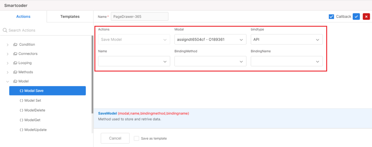Click the PageDrawer-365 name field
Image resolution: width=372 pixels, height=147 pixels.
[x=139, y=17]
